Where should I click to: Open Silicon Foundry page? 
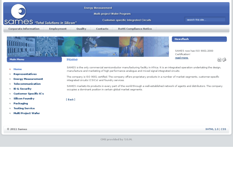point(24,98)
